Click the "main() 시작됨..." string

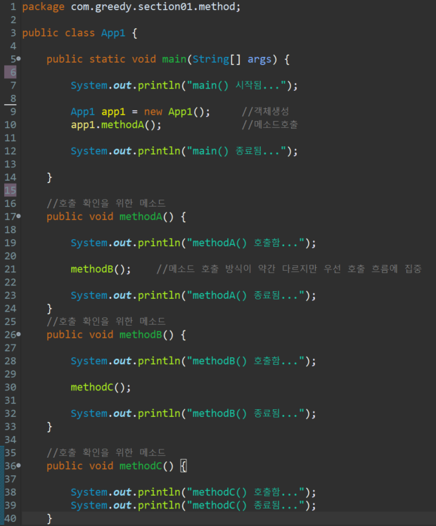[236, 86]
